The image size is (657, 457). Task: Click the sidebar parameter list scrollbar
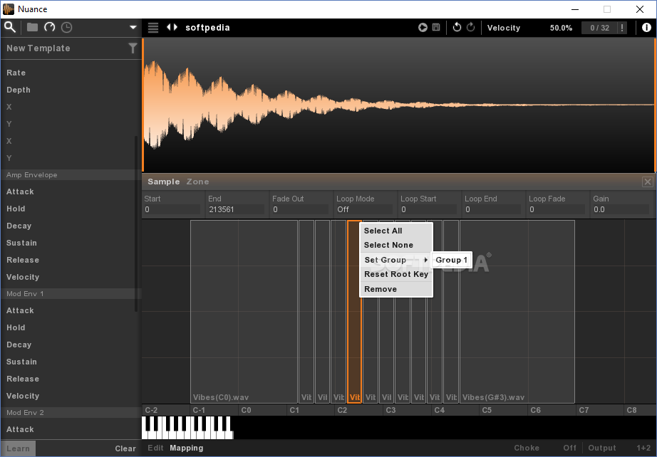136,224
